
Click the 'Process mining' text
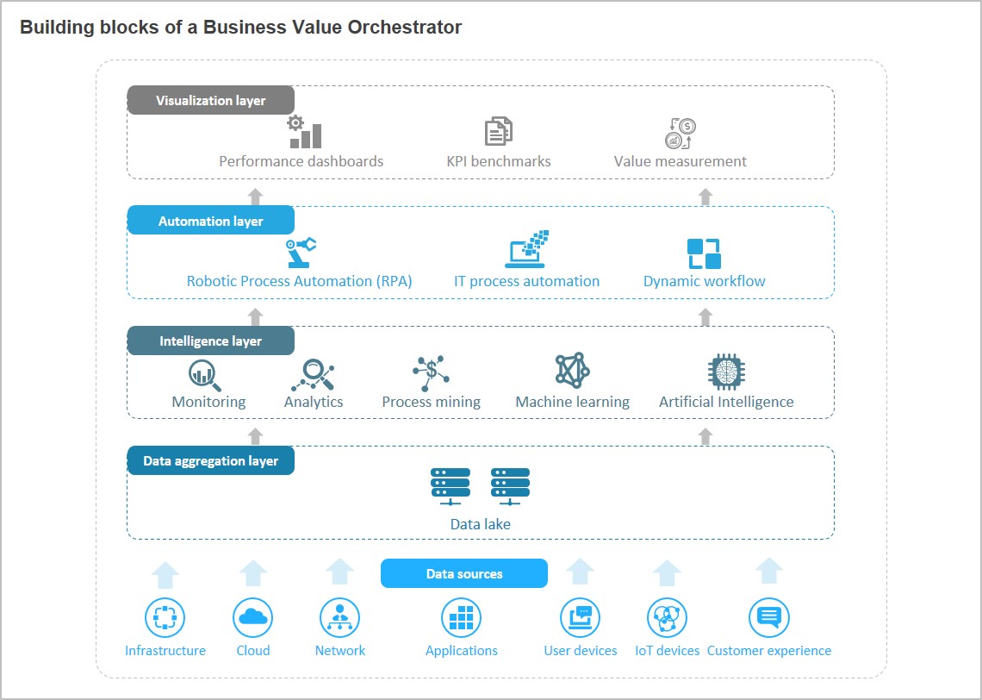[431, 403]
